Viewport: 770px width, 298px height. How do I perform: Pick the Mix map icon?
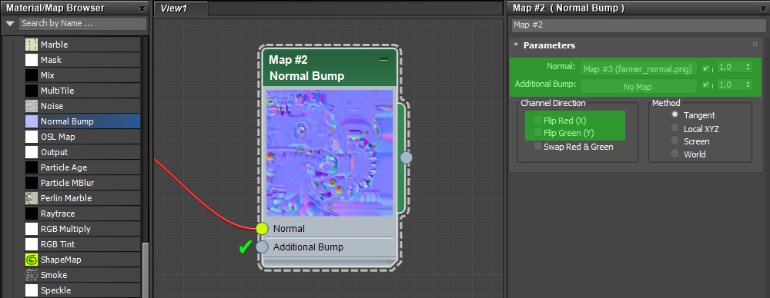pos(32,75)
